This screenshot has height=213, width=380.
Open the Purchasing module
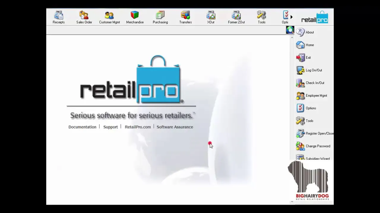160,17
